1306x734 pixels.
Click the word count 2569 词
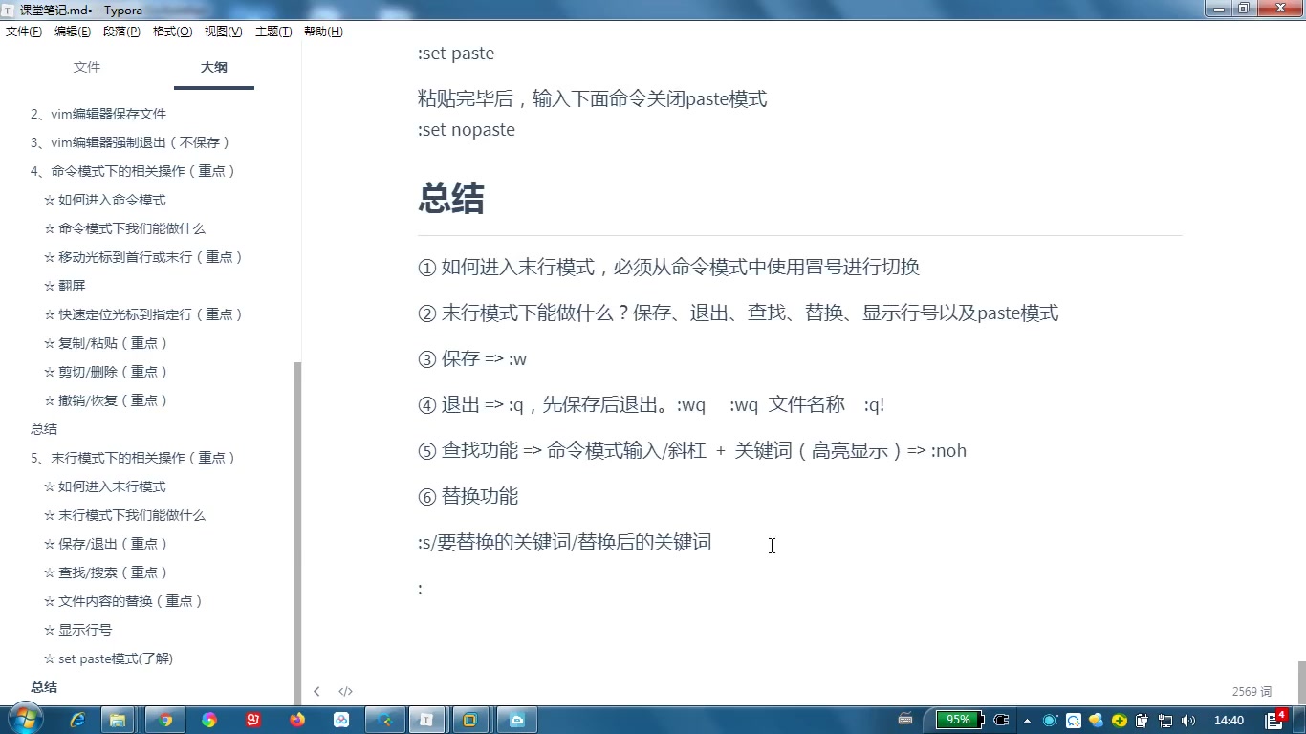[x=1252, y=691]
